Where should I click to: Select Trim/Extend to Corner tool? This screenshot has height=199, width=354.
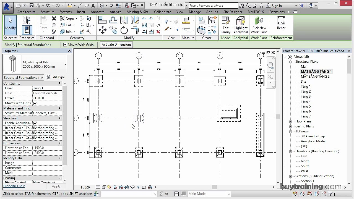point(135,29)
